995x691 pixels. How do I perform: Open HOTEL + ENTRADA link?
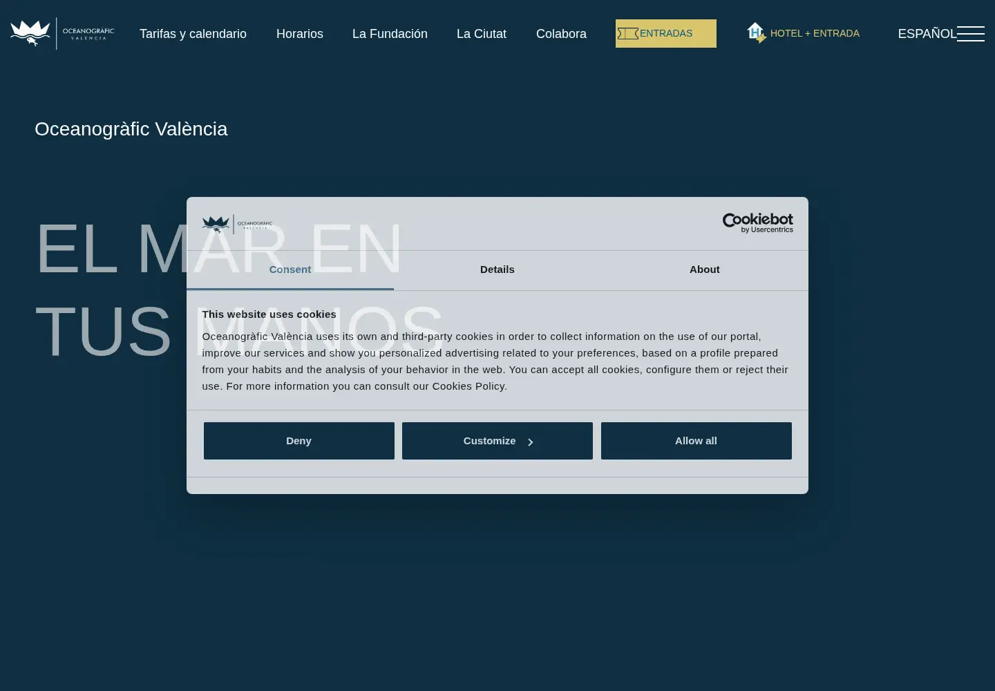[815, 33]
